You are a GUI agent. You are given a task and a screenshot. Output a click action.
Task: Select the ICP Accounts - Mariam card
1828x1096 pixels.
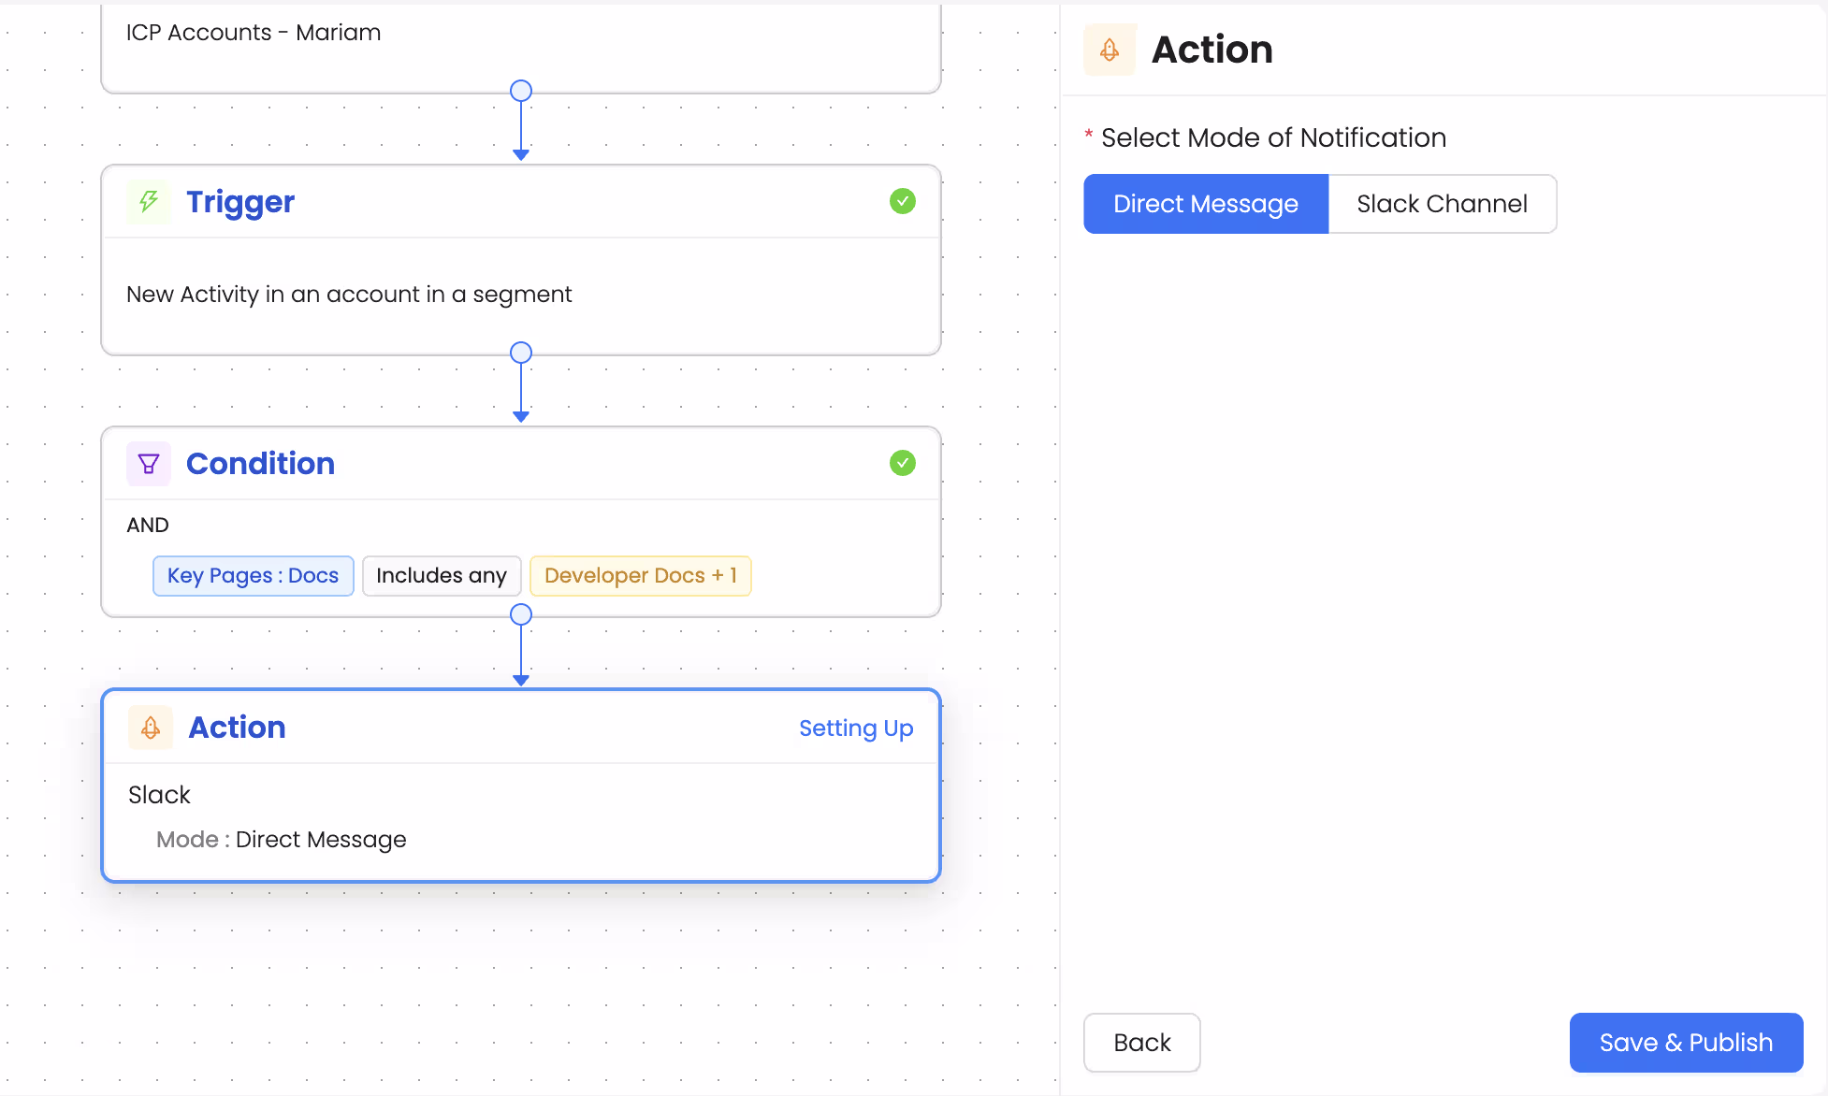pos(254,32)
